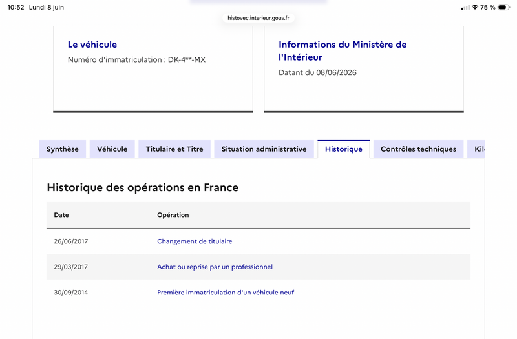Click the Changement de titulaire link
Viewport: 517px width, 339px height.
point(195,241)
